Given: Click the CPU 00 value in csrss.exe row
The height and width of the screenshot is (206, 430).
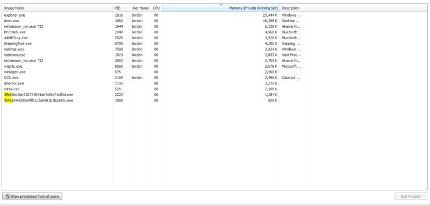Looking at the screenshot, I should (156, 89).
